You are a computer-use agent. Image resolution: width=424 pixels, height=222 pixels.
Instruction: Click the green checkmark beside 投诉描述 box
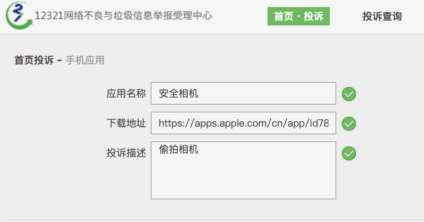(x=349, y=153)
